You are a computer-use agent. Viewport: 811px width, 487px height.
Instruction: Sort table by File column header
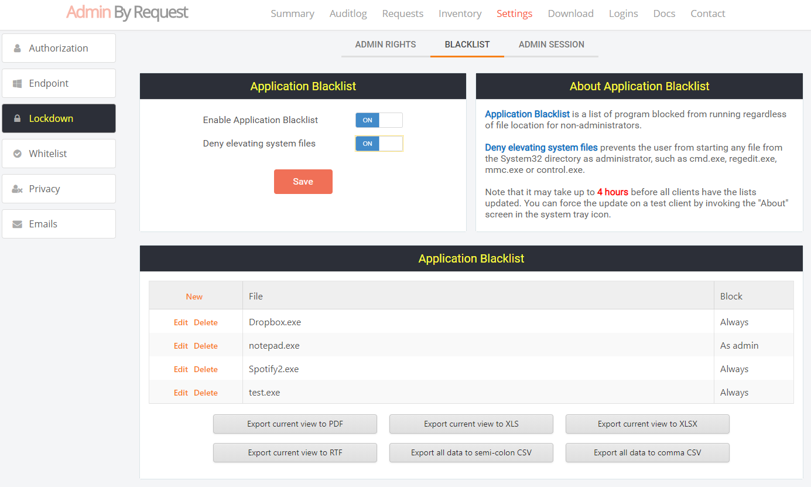click(256, 297)
